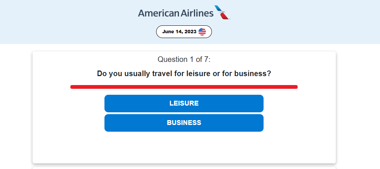Click the red progress bar
Viewport: 380px width, 169px height.
point(184,87)
